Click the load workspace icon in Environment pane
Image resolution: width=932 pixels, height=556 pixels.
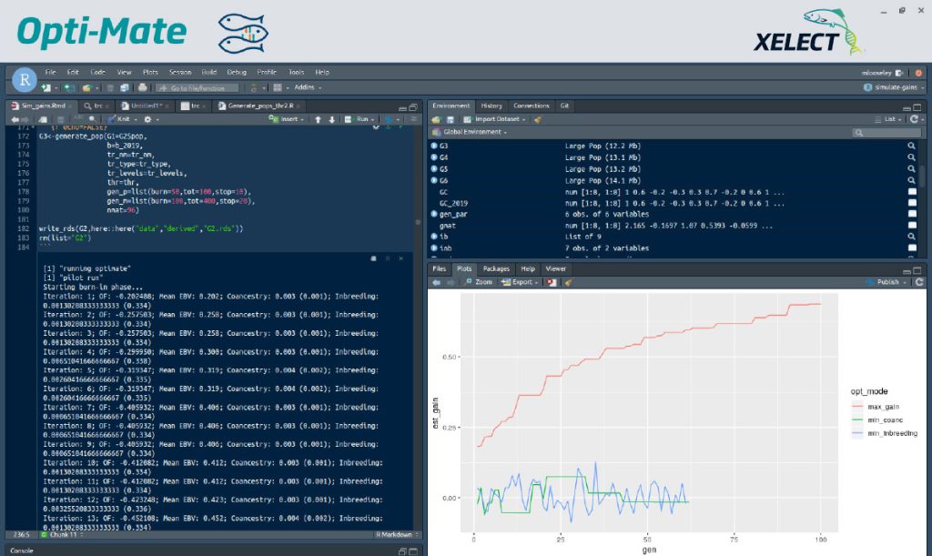[436, 119]
